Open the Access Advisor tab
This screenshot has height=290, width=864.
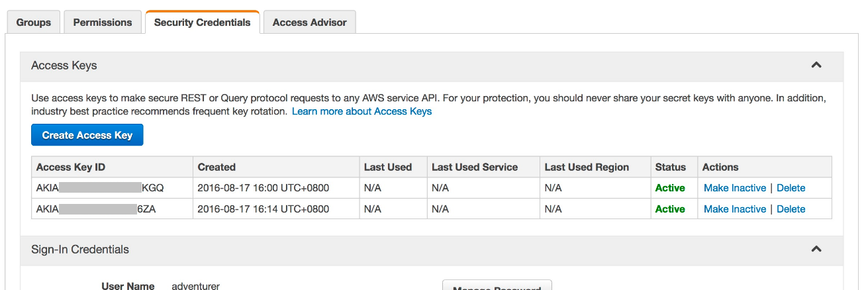coord(309,23)
